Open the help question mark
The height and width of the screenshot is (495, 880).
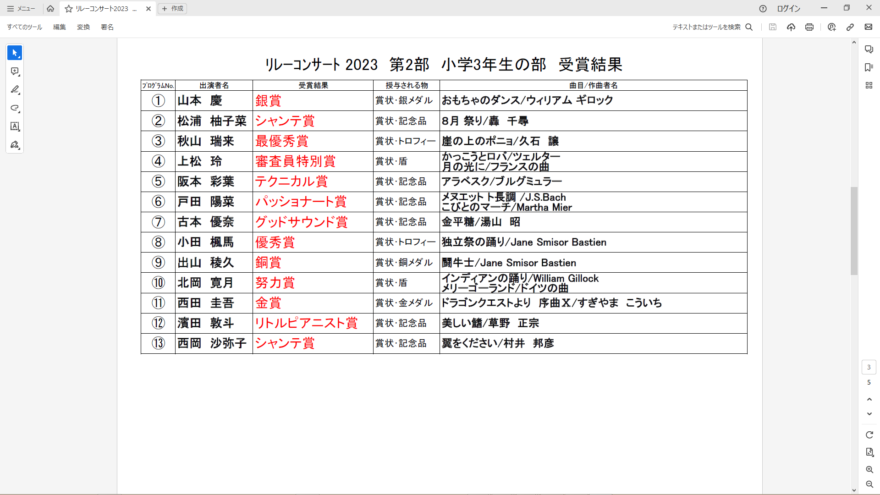point(763,9)
